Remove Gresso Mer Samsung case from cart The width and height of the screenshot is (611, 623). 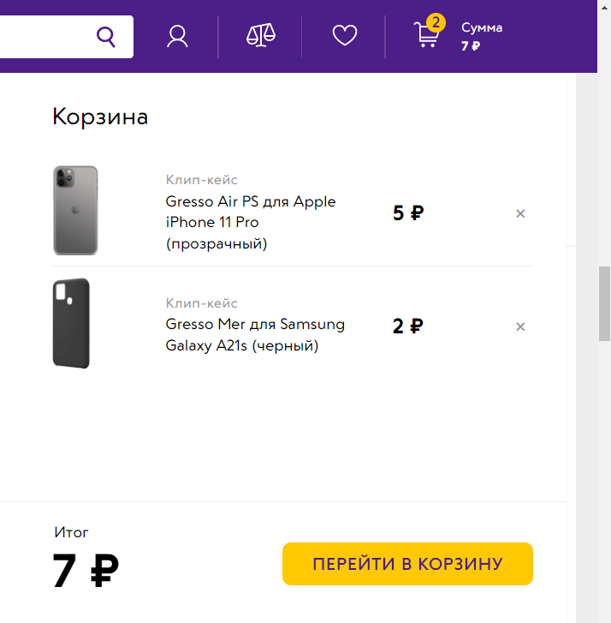(x=520, y=326)
